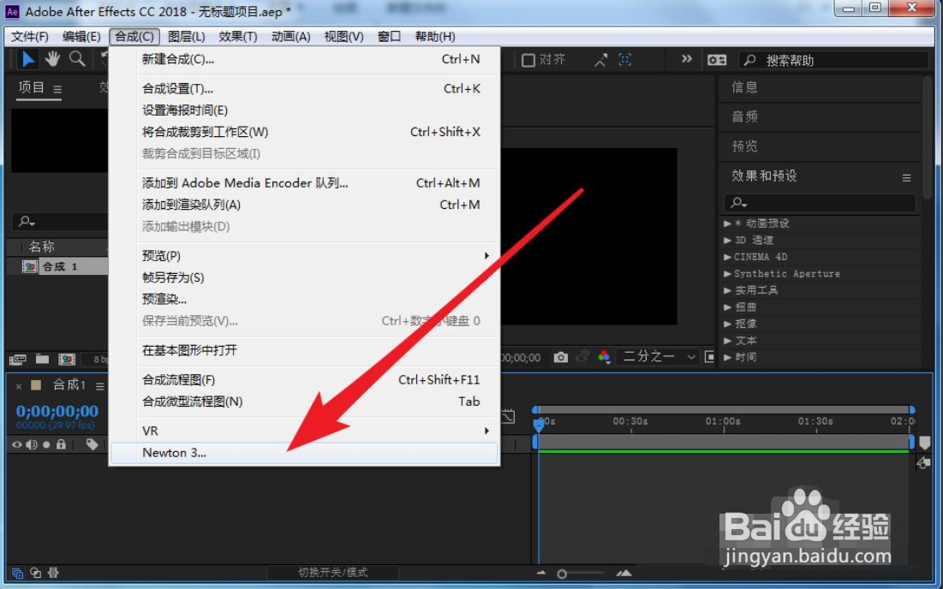Select the Hand tool
Screen dimensions: 943x589
(53, 59)
